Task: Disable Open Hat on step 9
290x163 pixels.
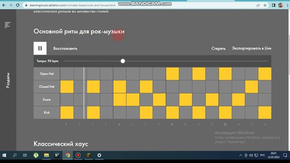Action: (x=172, y=74)
